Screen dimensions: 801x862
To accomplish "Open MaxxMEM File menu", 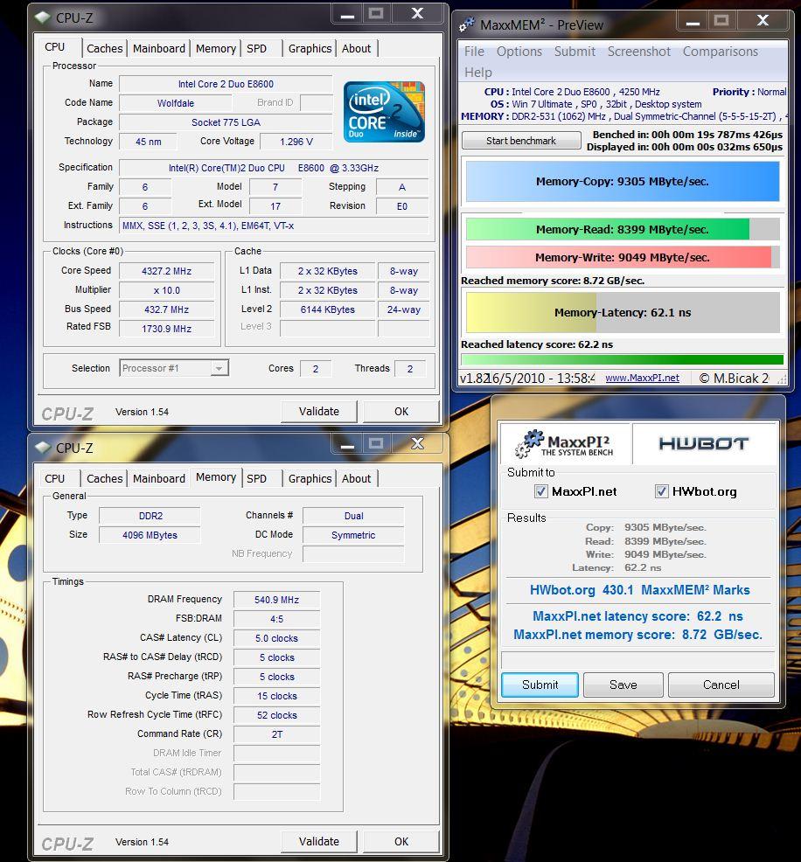I will coord(474,51).
